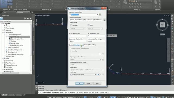The height and width of the screenshot is (98, 174).
Task: Open Model layout tab
Action: 4,95
